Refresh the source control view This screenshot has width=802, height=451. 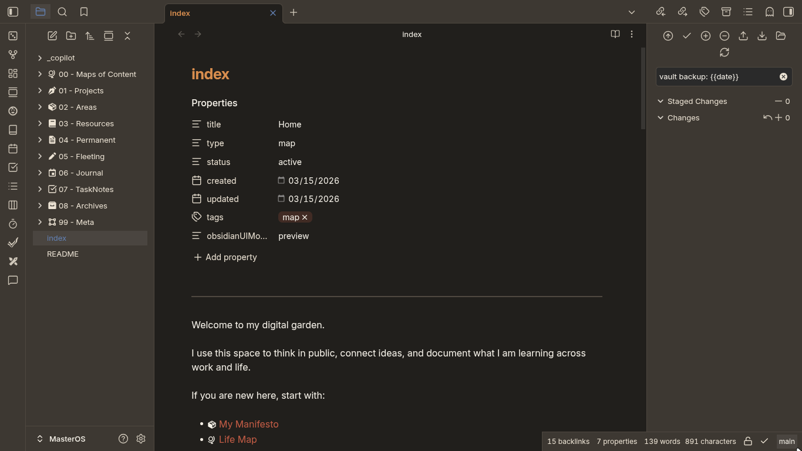tap(725, 52)
